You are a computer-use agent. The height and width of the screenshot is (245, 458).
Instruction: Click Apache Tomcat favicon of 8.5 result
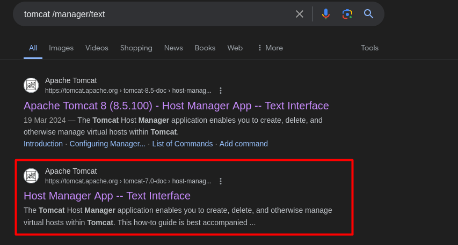coord(31,85)
